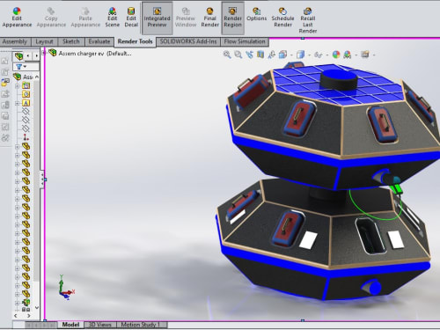Expand the Assem charger ev flyout tree
This screenshot has width=440, height=330.
43,53
